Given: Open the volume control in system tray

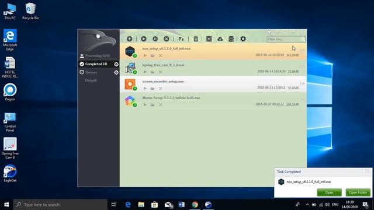Looking at the screenshot, I should (x=327, y=205).
